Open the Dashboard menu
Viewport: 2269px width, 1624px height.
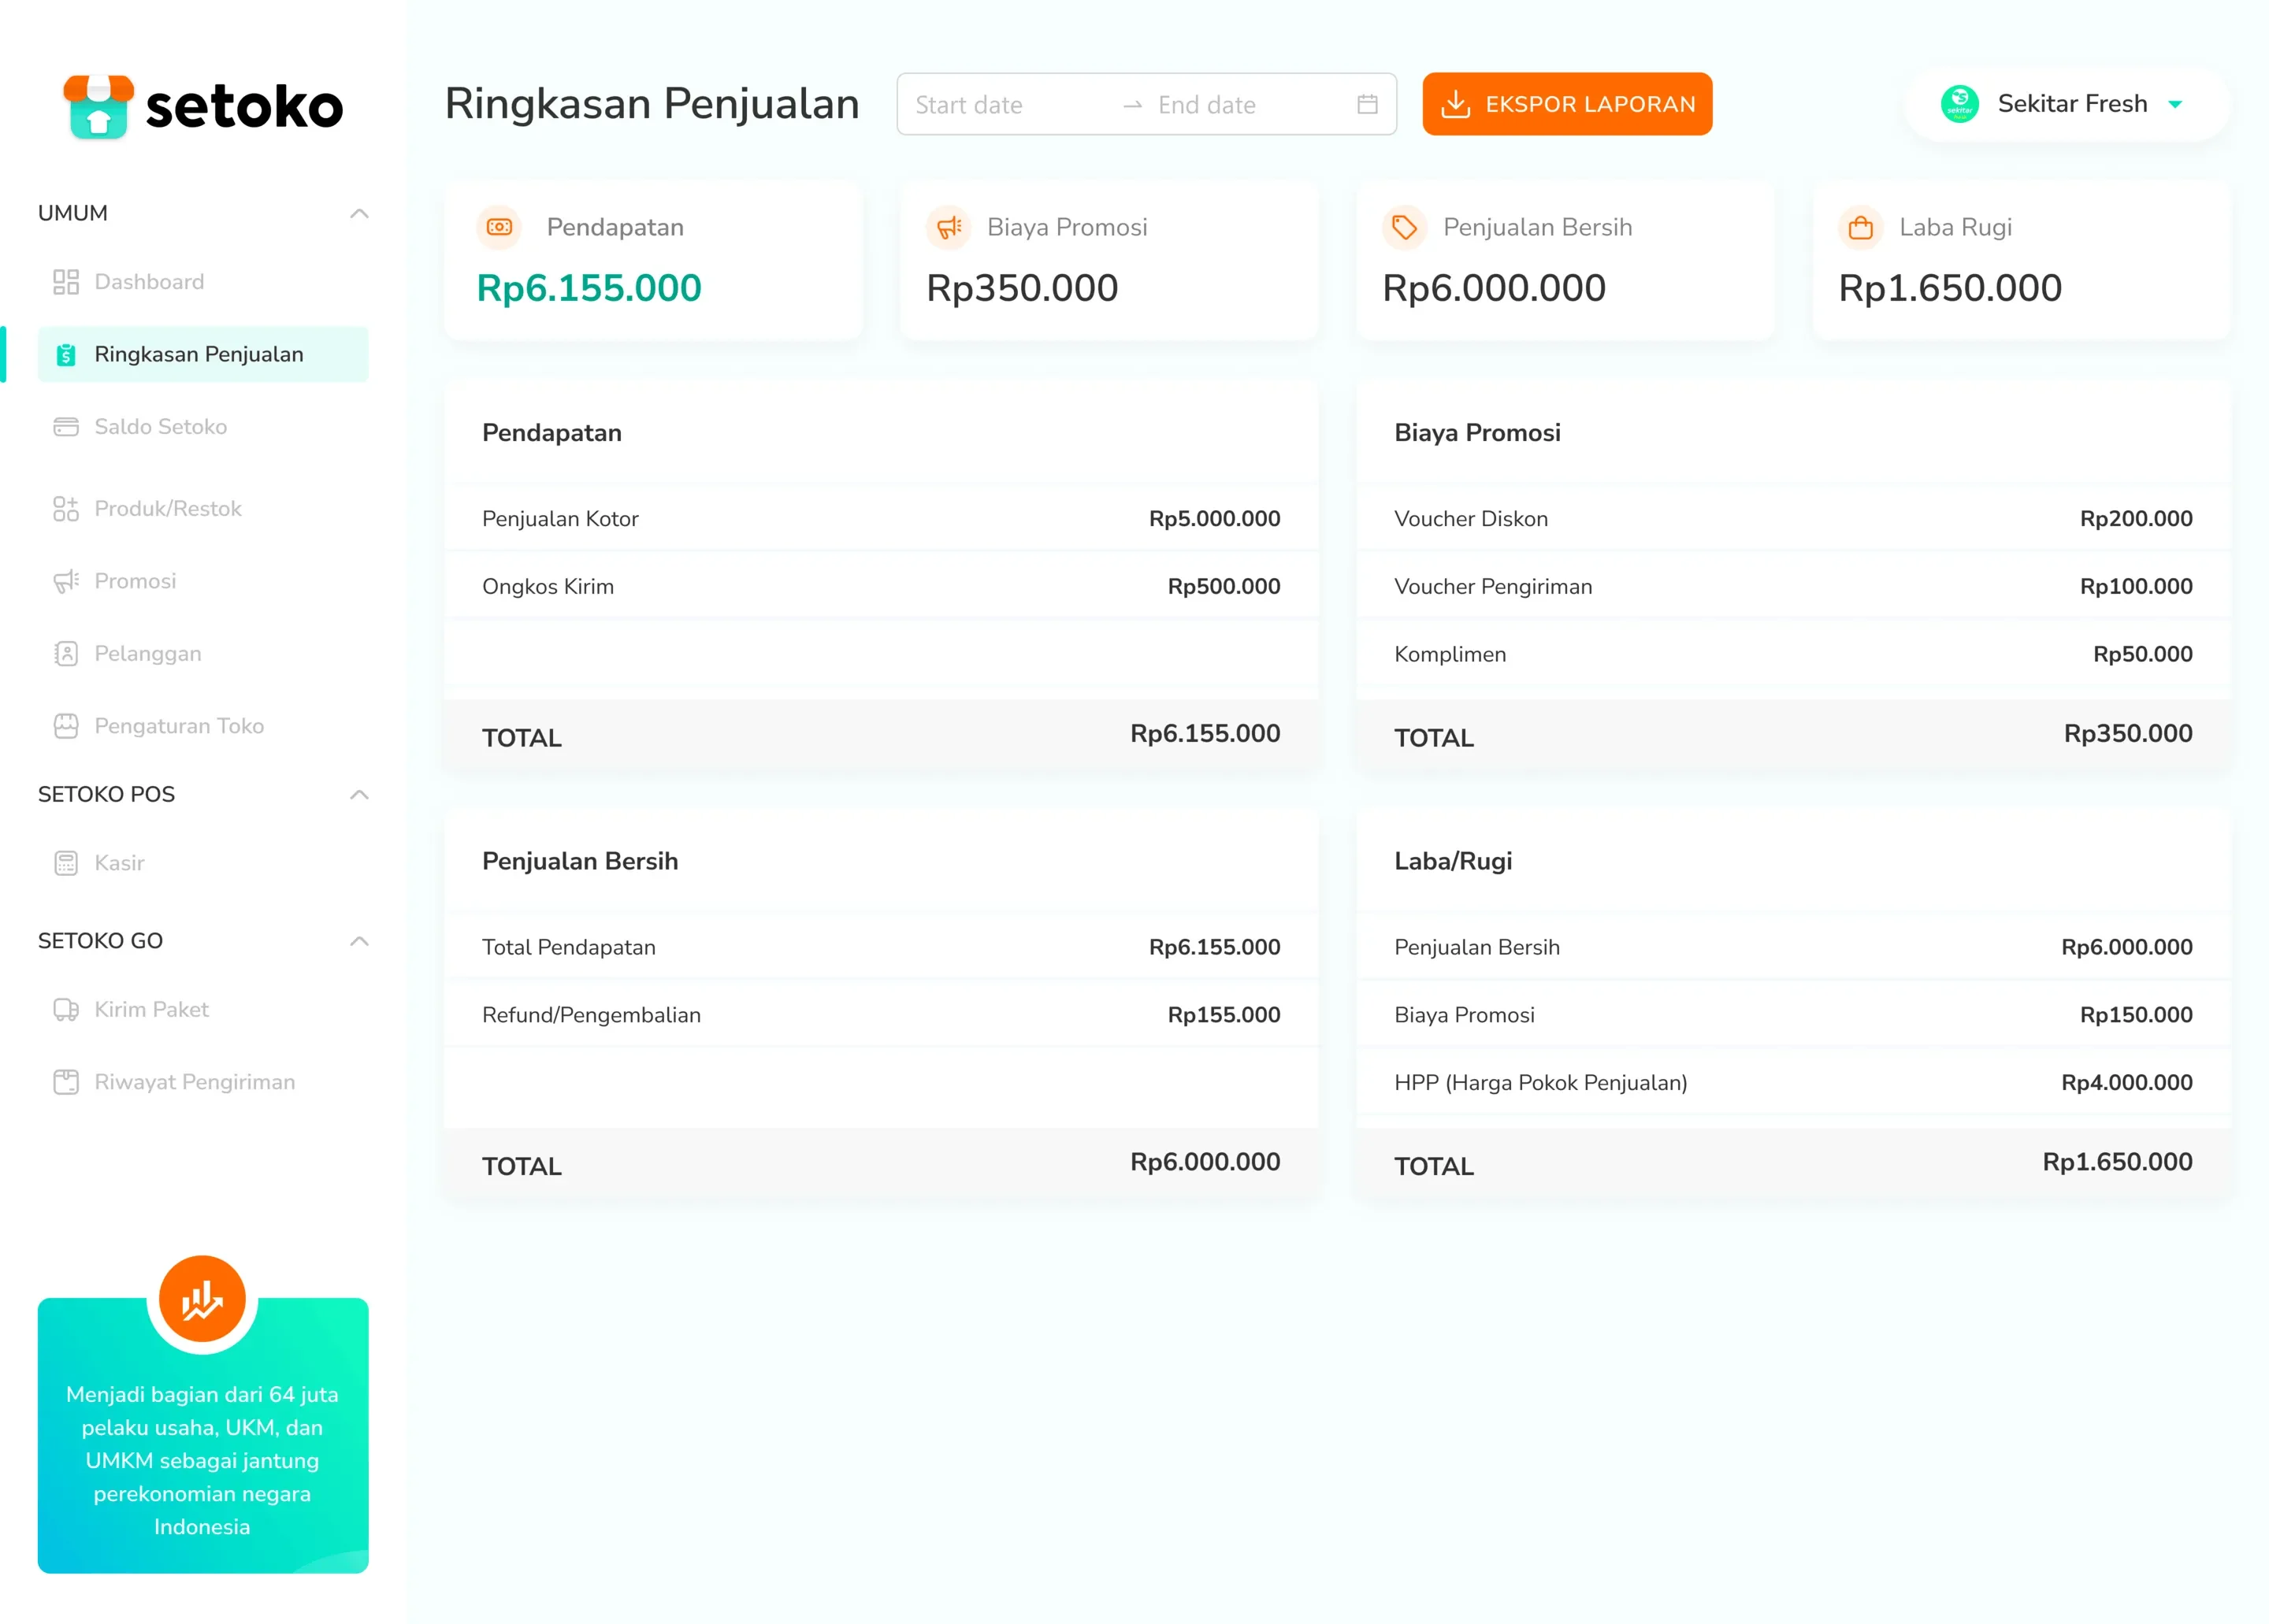pyautogui.click(x=203, y=282)
